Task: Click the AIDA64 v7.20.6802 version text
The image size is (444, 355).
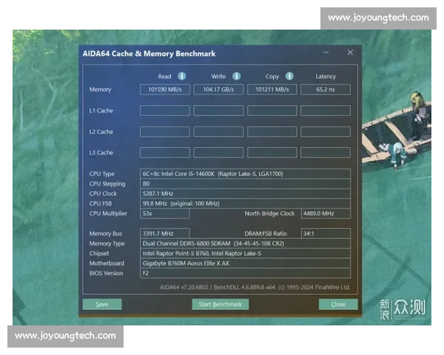Action: point(255,288)
